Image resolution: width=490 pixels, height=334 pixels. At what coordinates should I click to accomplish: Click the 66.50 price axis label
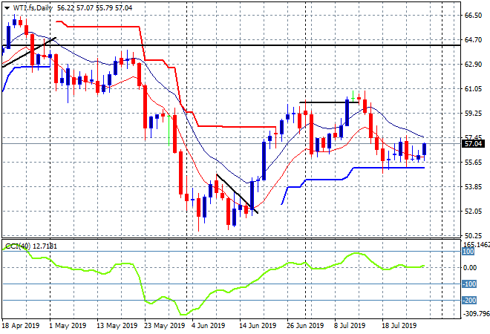[473, 16]
